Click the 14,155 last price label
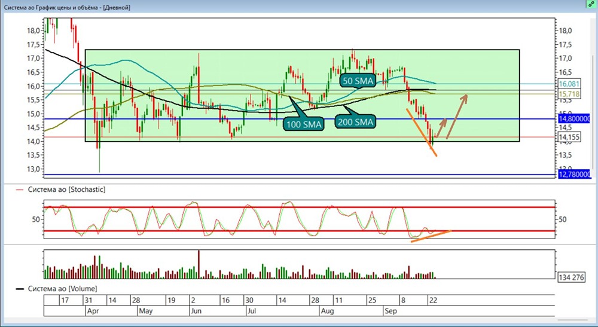Screen dimensions: 598x327 pos(569,137)
